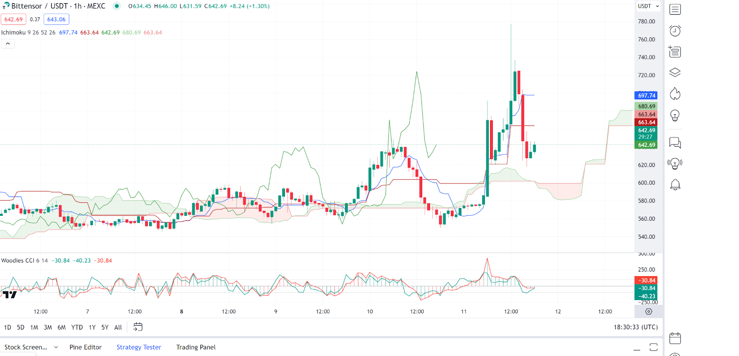
Task: Select the 5D time range
Action: click(20, 327)
